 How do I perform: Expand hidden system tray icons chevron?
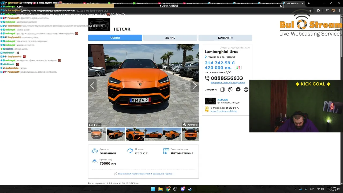[x=295, y=189]
